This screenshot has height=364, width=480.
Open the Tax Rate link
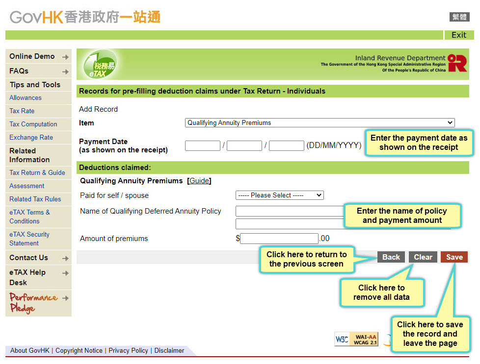point(22,111)
